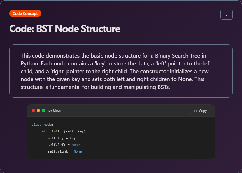
Task: Click the red dot in code header
Action: pos(33,110)
